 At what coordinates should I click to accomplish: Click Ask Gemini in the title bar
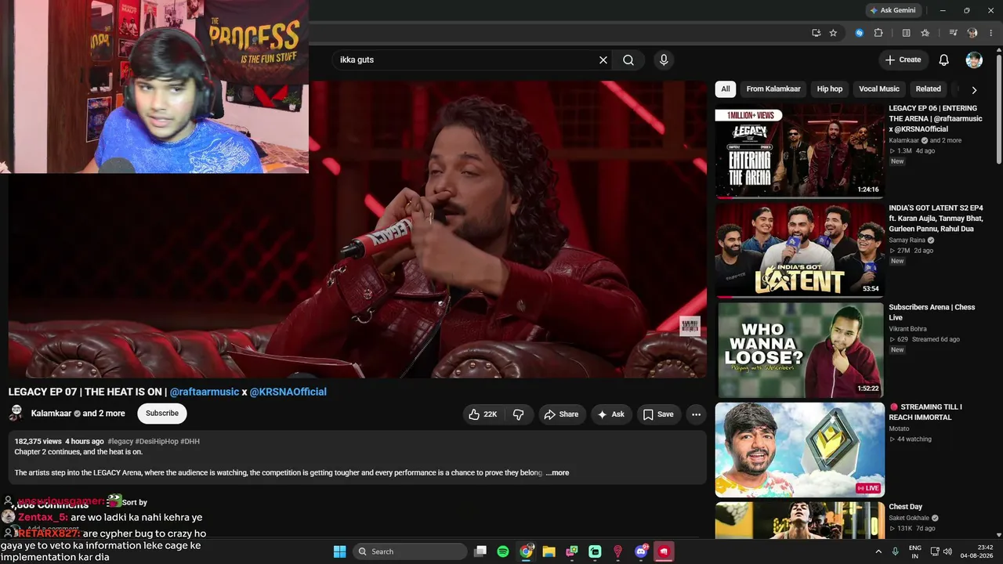pos(893,10)
